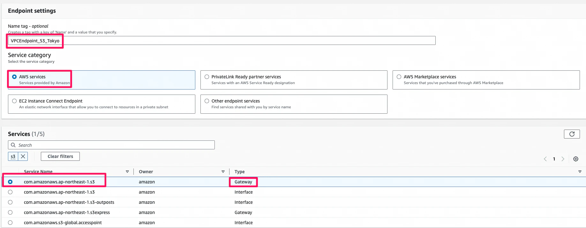Go to previous services page arrow

(545, 159)
